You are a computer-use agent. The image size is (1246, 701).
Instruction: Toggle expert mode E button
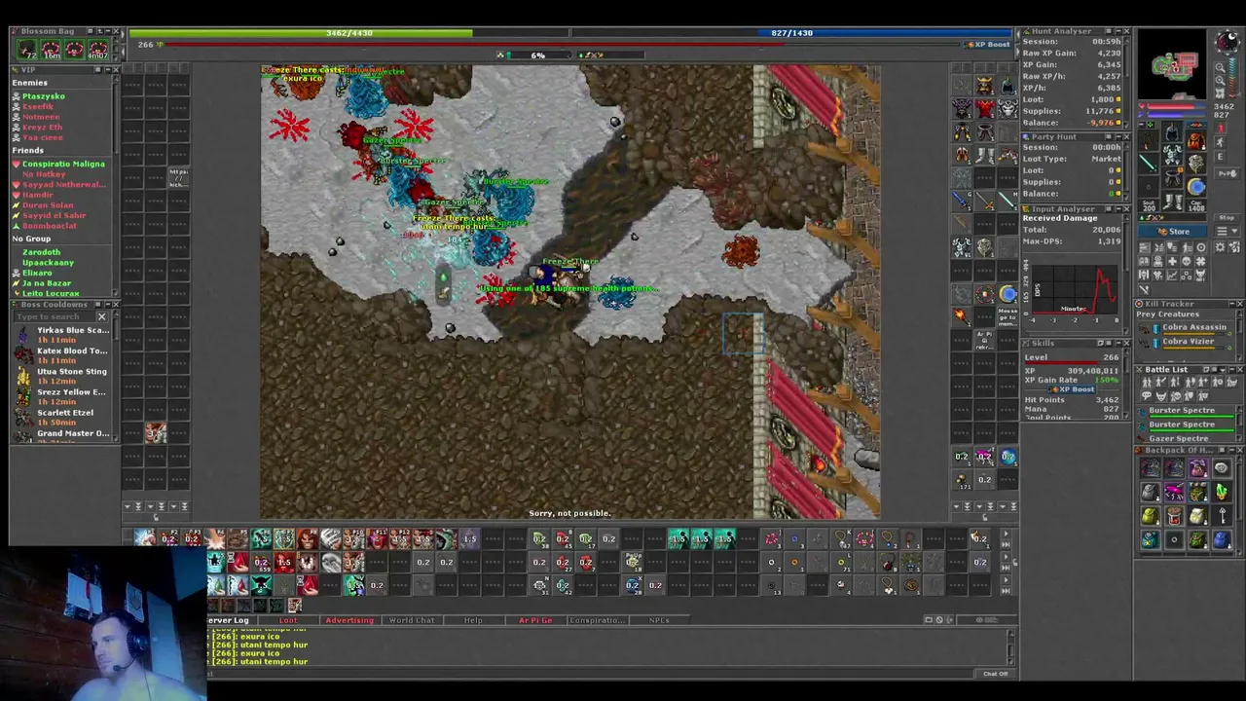pos(1220,157)
